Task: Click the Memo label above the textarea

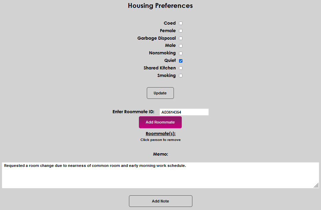Action: pyautogui.click(x=160, y=154)
